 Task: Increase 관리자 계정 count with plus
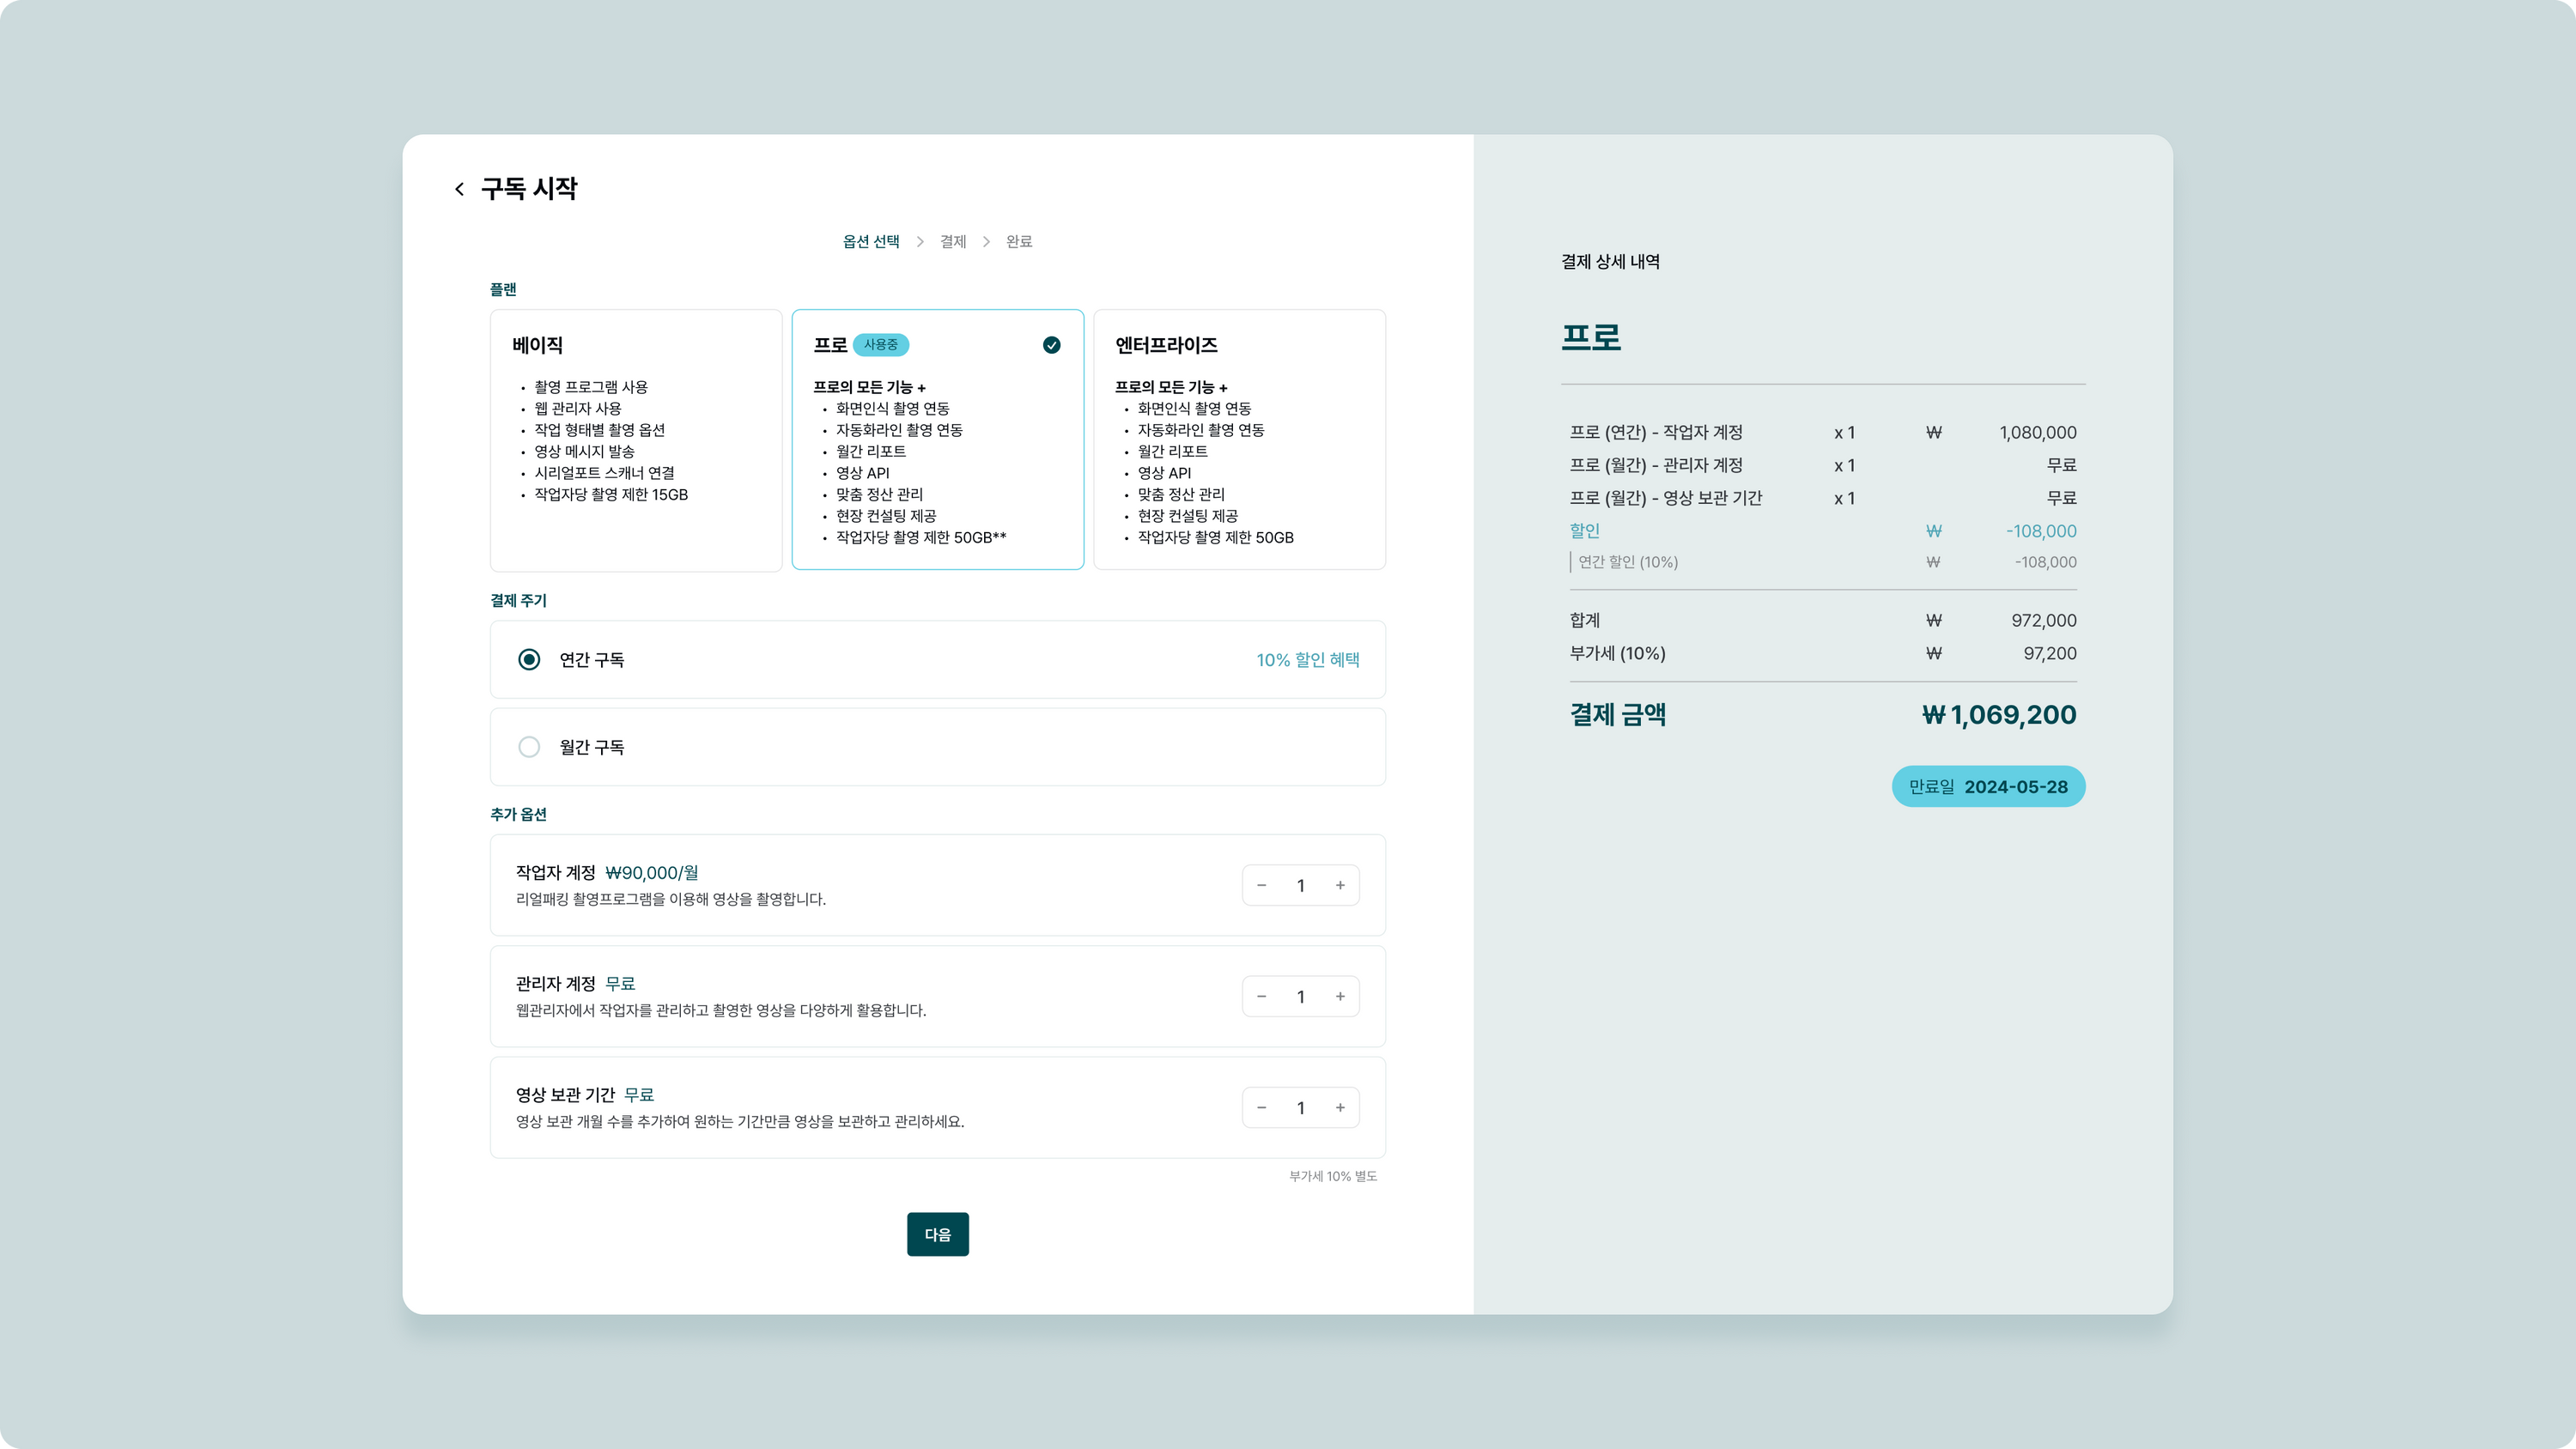(x=1340, y=996)
